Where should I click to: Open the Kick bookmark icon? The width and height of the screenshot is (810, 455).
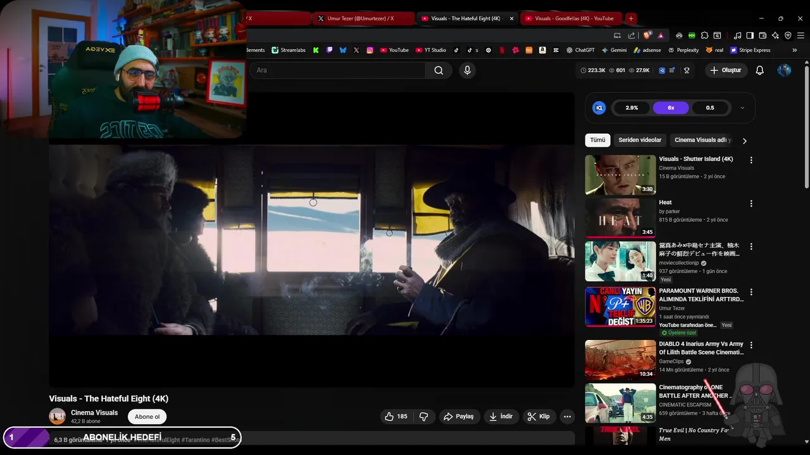316,50
